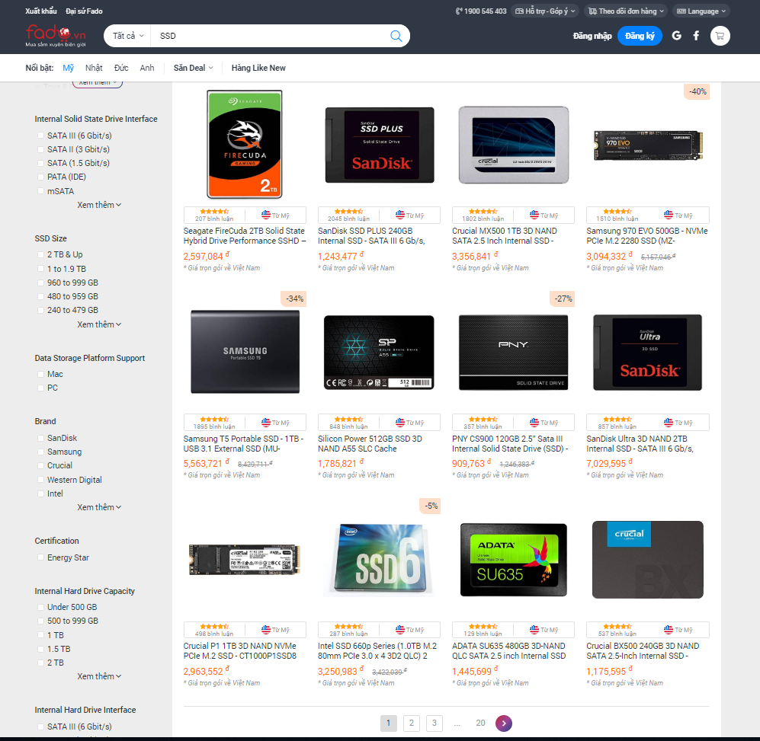Viewport: 760px width, 741px height.
Task: Click the search magnifier icon
Action: [396, 36]
